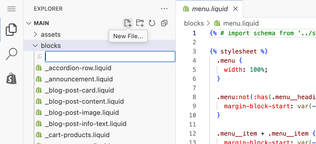Refresh the Explorer file tree
Screen dimensions: 316x144
click(152, 23)
